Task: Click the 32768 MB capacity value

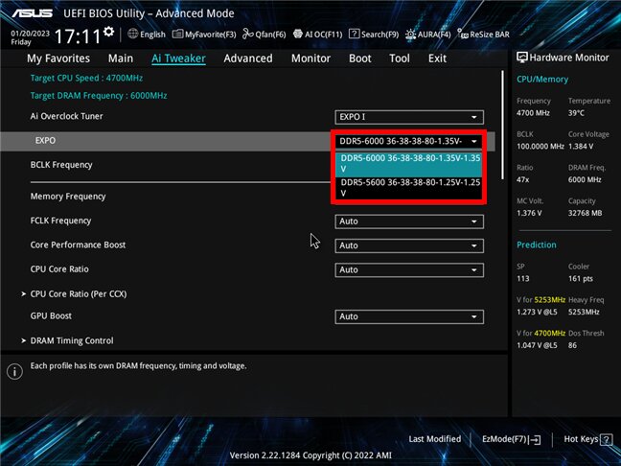Action: [x=585, y=213]
